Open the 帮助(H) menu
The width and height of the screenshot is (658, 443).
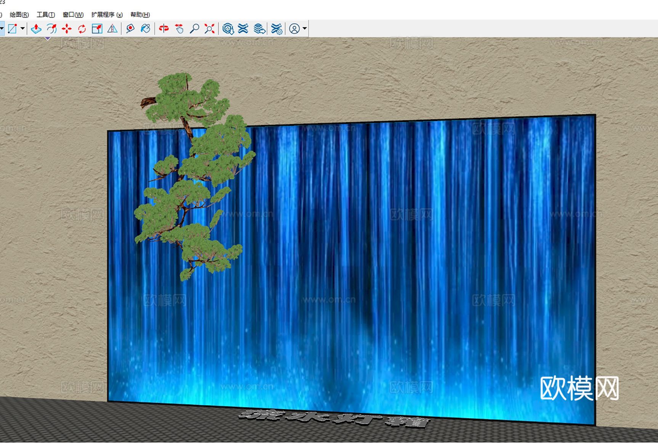point(140,14)
